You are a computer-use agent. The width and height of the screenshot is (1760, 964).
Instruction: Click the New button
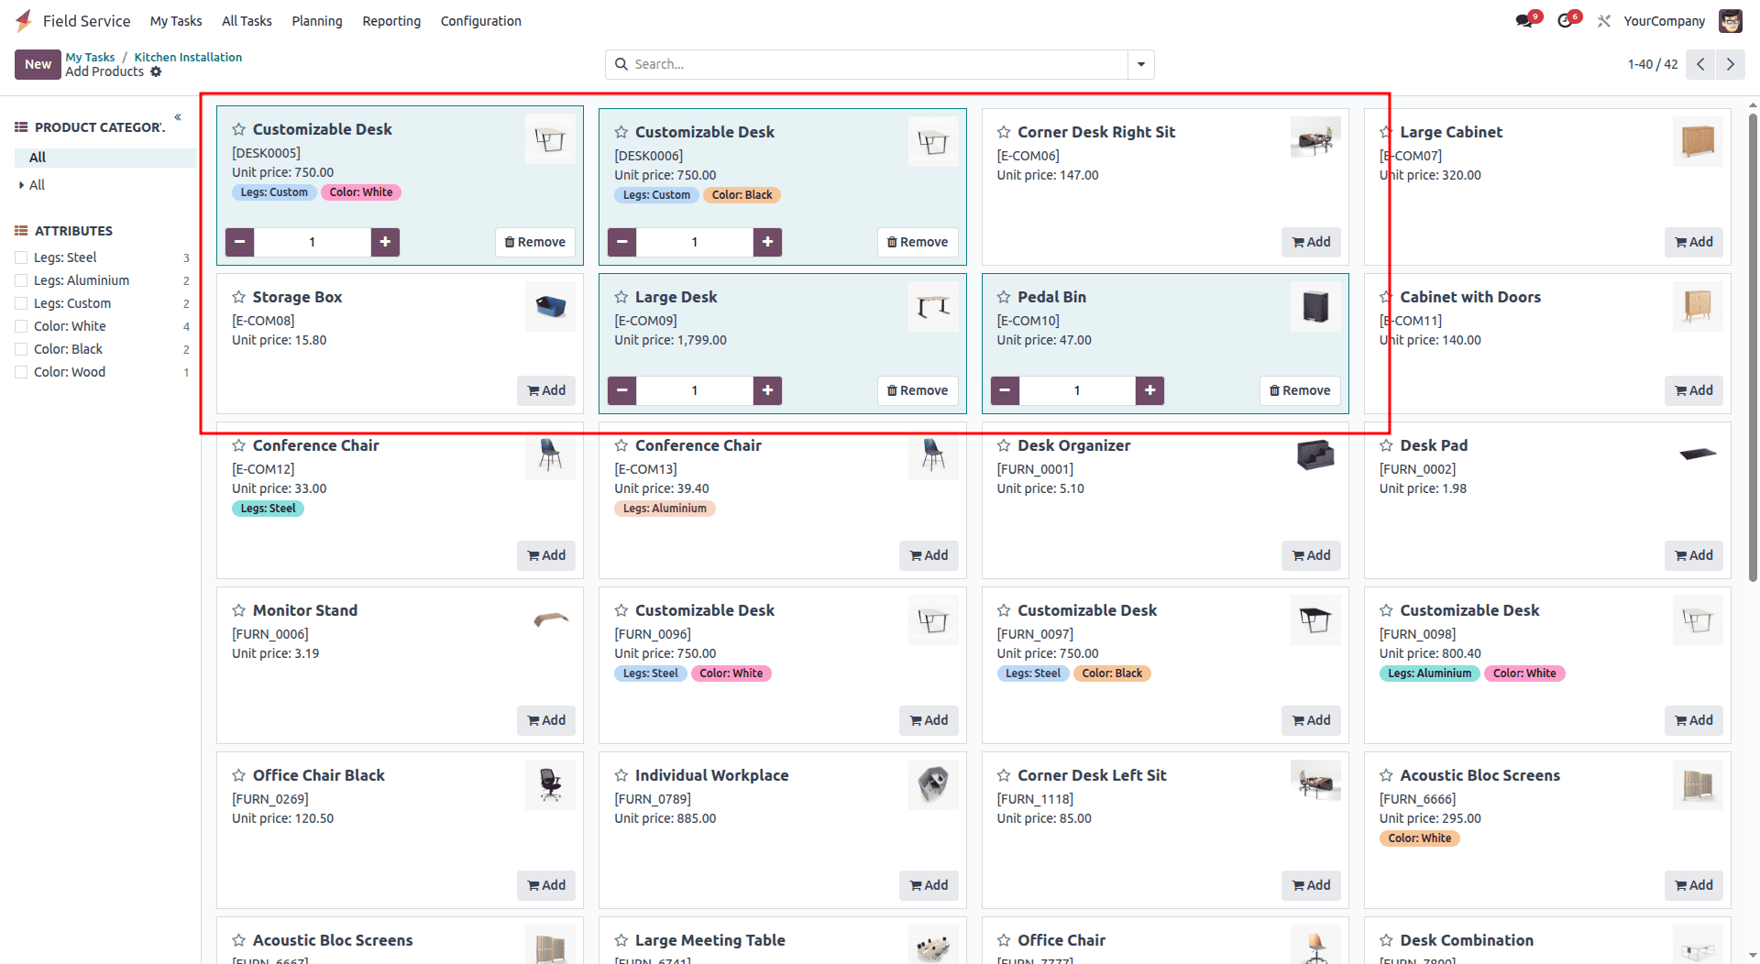click(37, 64)
